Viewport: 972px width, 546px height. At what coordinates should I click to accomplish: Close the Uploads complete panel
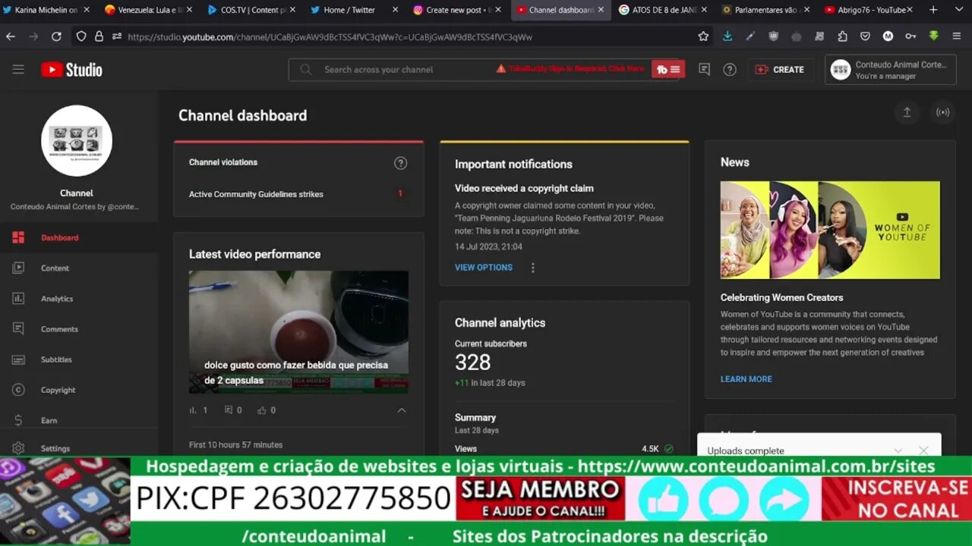[x=923, y=450]
